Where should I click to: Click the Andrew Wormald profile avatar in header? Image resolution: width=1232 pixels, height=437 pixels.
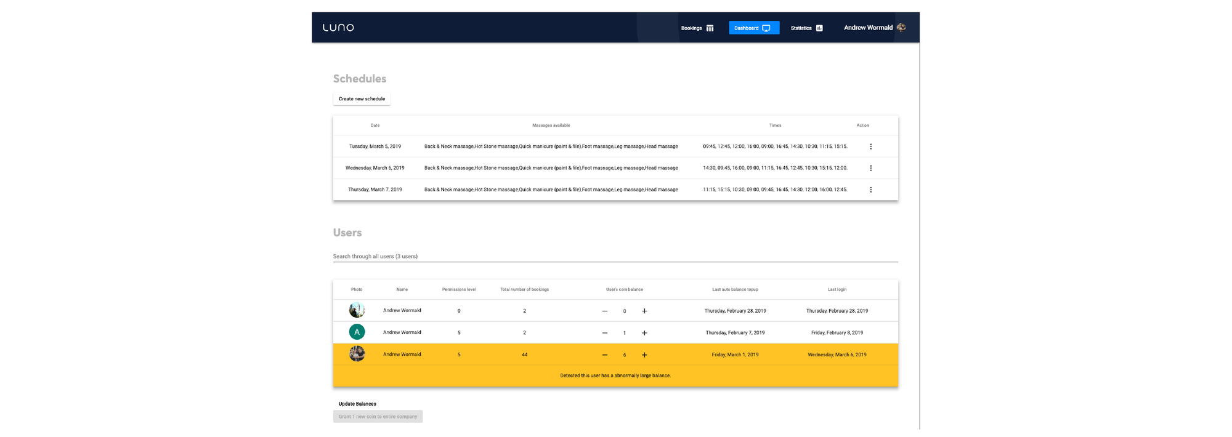tap(901, 27)
